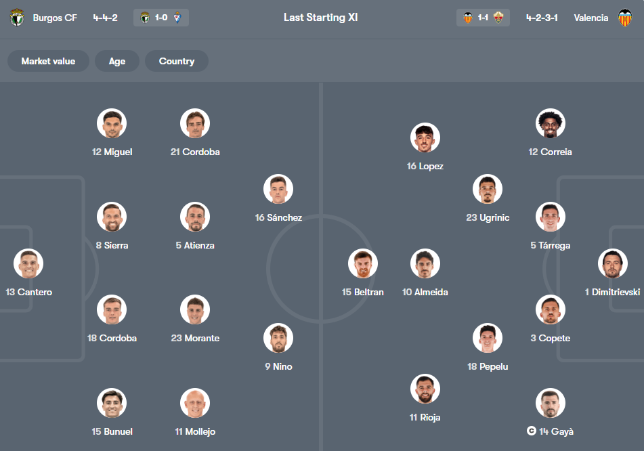Open the 1-0 match result
This screenshot has width=644, height=451.
[x=161, y=18]
